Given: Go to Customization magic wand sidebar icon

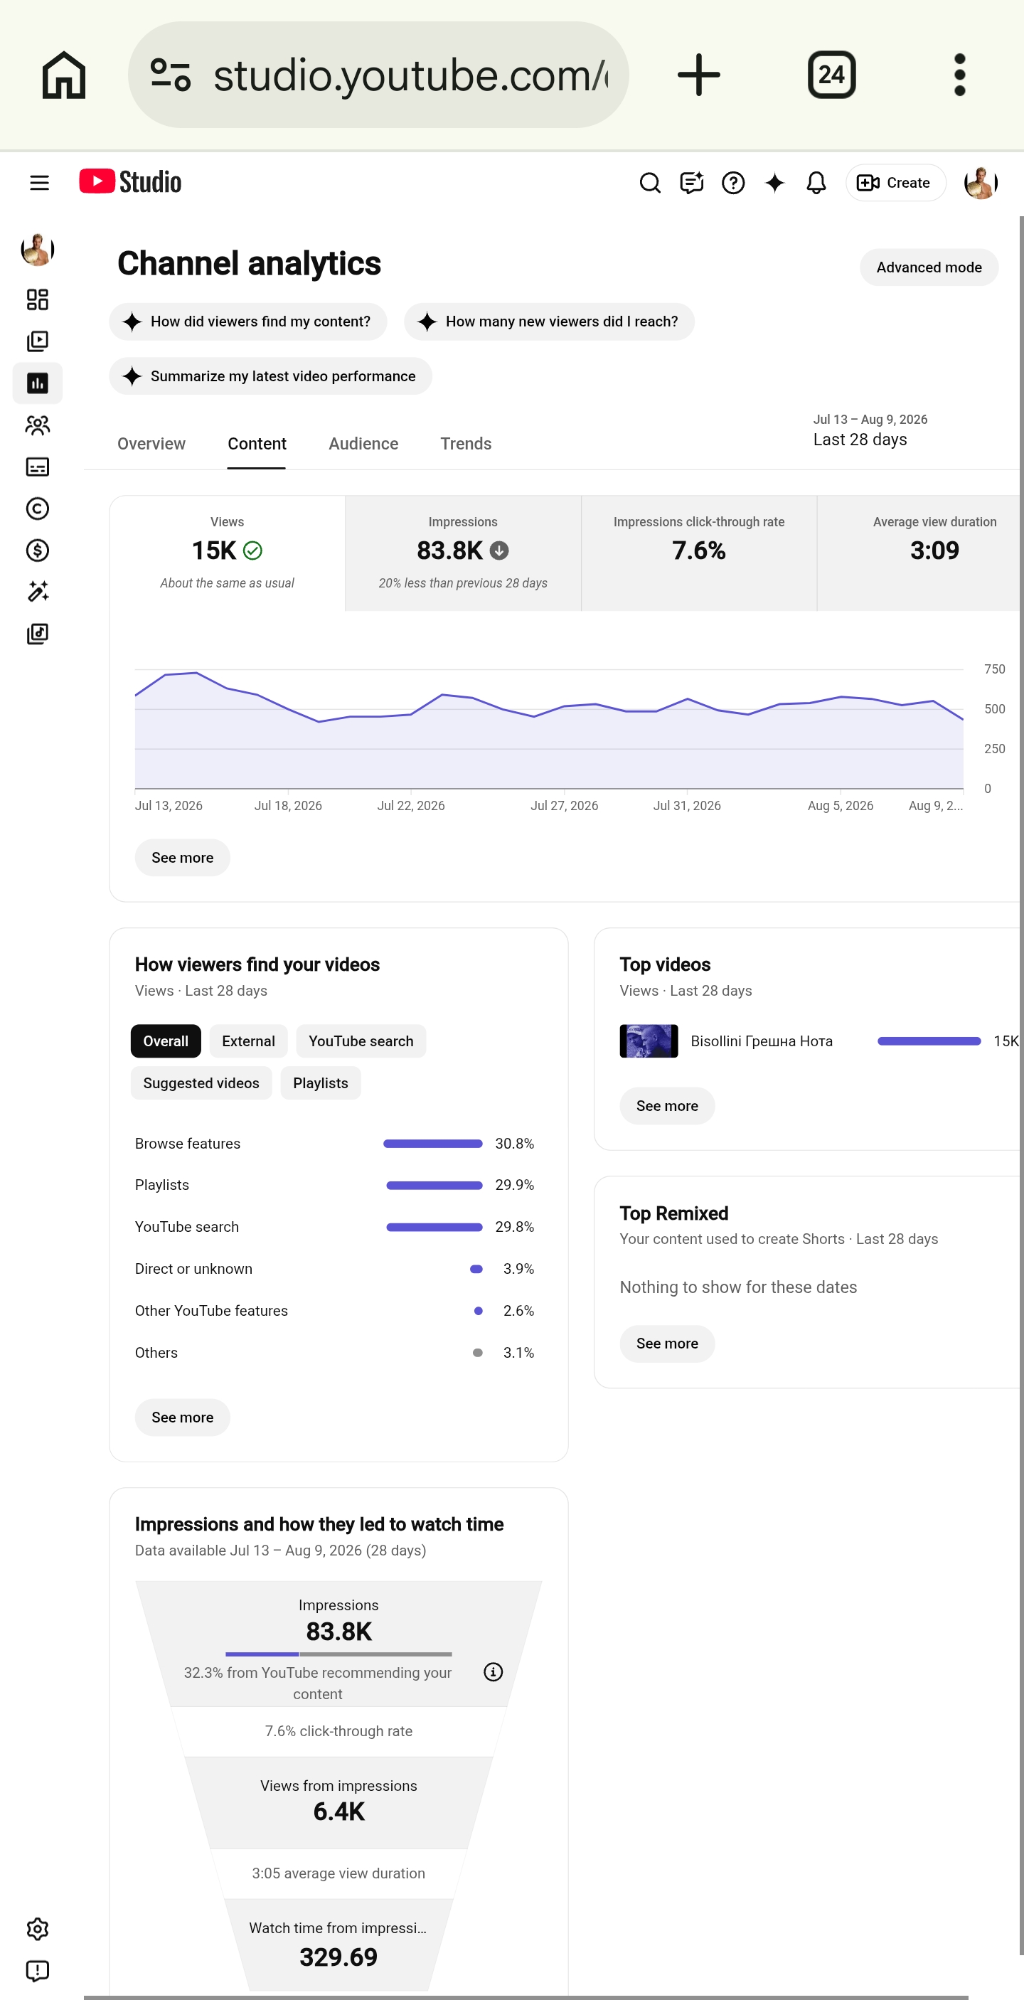Looking at the screenshot, I should [x=37, y=592].
